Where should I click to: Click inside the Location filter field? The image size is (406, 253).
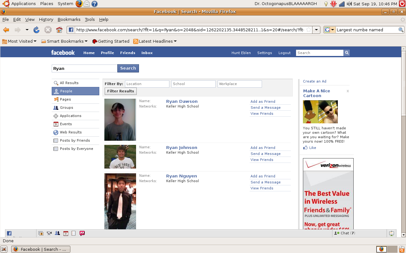tap(147, 83)
